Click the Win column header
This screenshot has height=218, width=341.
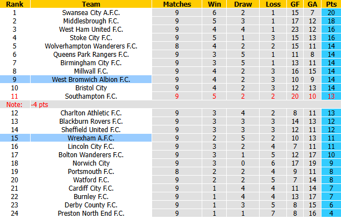(214, 4)
